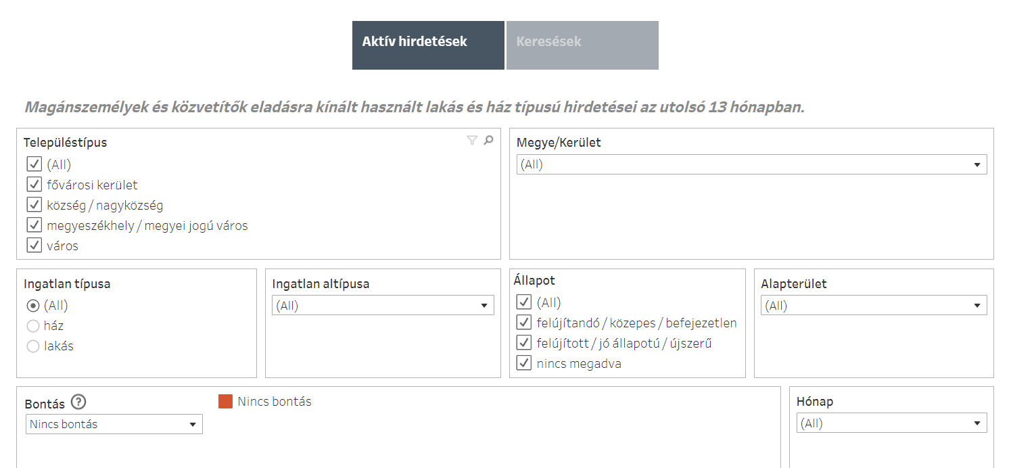Image resolution: width=1011 pixels, height=468 pixels.
Task: Click the orange Nincs bontás legend swatch
Action: 226,402
